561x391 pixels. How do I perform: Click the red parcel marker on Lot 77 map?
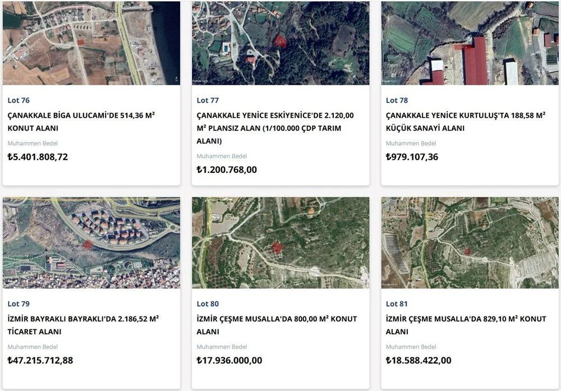coord(279,41)
